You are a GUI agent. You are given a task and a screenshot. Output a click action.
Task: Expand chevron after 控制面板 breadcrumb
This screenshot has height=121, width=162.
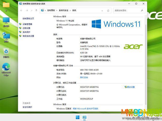tap(57, 11)
